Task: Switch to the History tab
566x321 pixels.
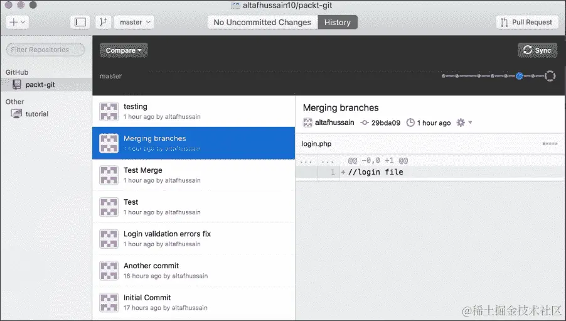Action: [338, 22]
